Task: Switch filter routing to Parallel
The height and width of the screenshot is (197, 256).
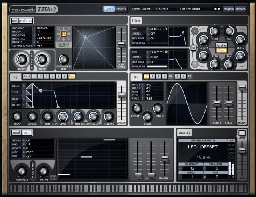Action: pos(222,45)
